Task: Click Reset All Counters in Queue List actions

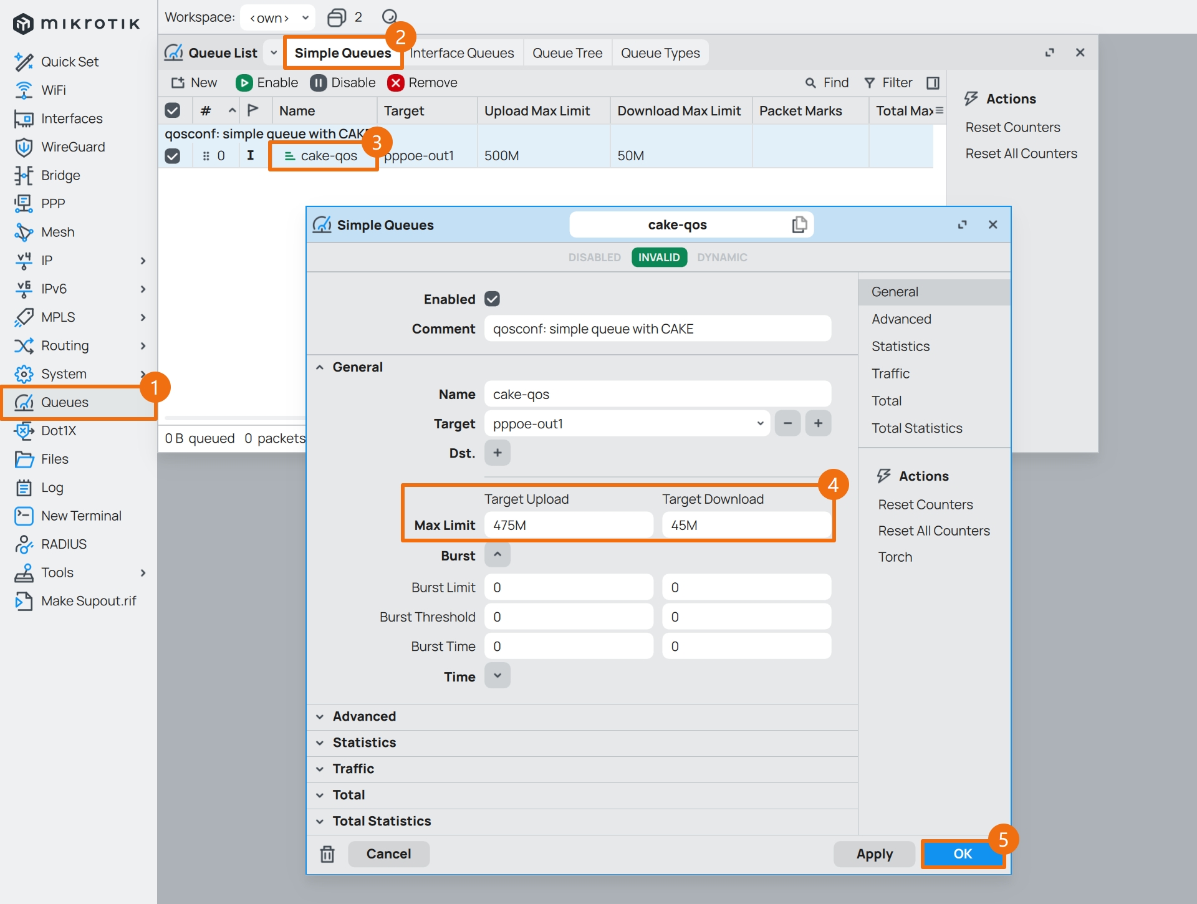Action: pyautogui.click(x=1021, y=153)
